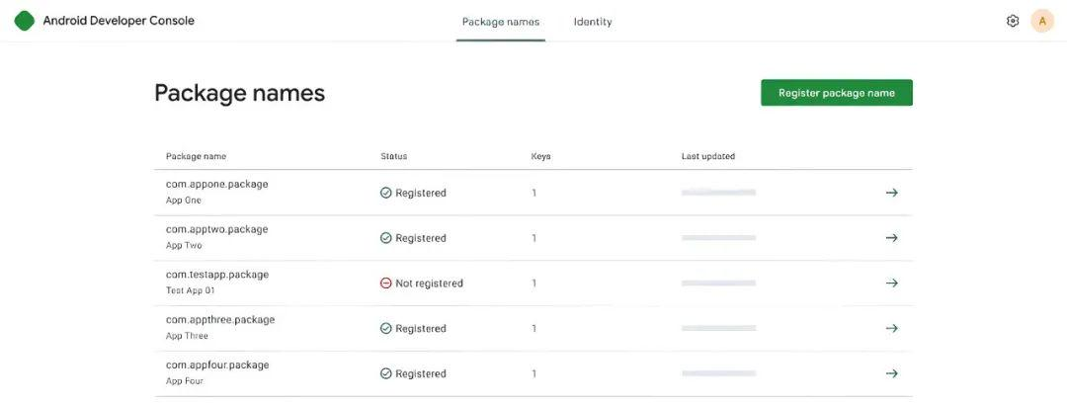Open the settings gear icon
The width and height of the screenshot is (1067, 406).
point(1012,21)
